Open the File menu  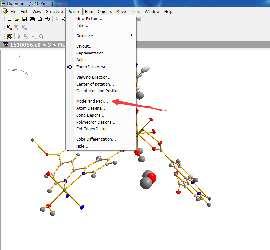coord(13,11)
